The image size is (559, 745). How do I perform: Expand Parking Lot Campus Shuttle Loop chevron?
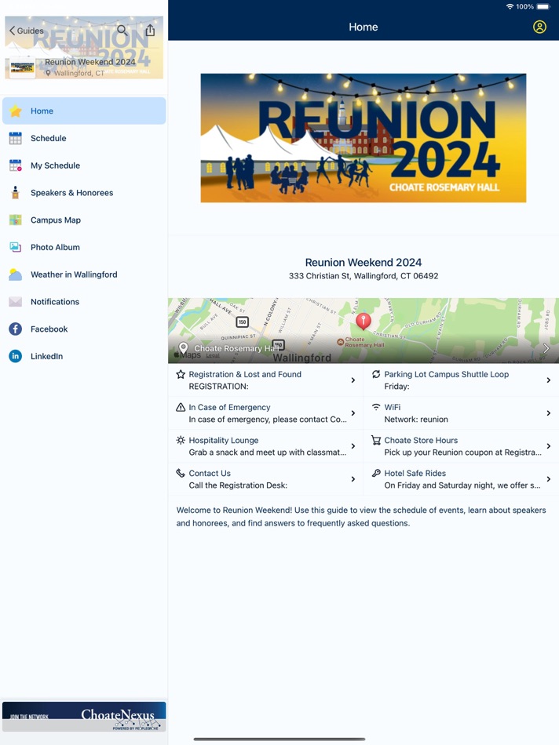coord(549,380)
